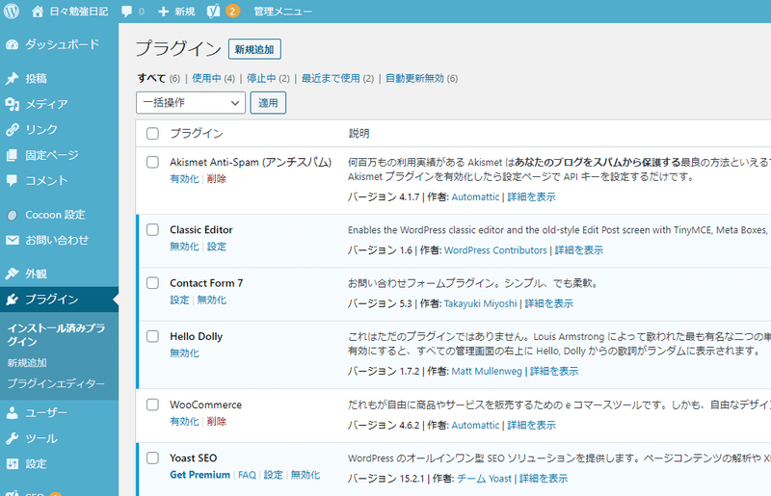This screenshot has width=771, height=496.
Task: Filter plugins by すべて
Action: [x=151, y=78]
